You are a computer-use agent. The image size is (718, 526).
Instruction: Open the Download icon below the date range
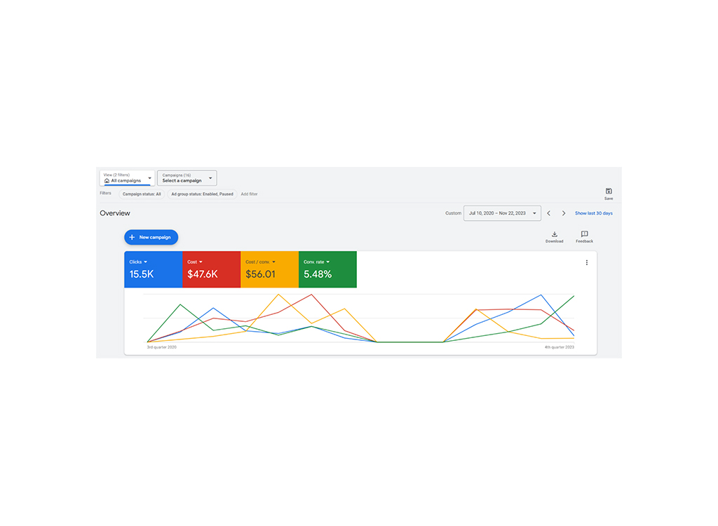tap(555, 234)
